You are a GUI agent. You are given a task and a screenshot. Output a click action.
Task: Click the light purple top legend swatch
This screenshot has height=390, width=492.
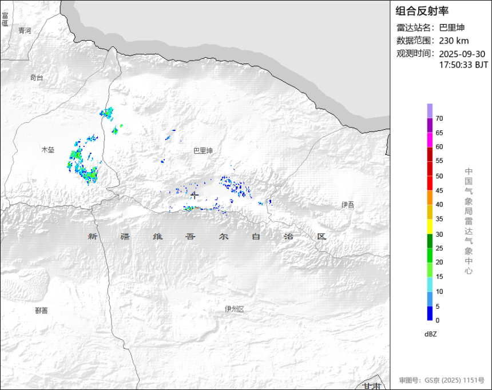coord(430,111)
